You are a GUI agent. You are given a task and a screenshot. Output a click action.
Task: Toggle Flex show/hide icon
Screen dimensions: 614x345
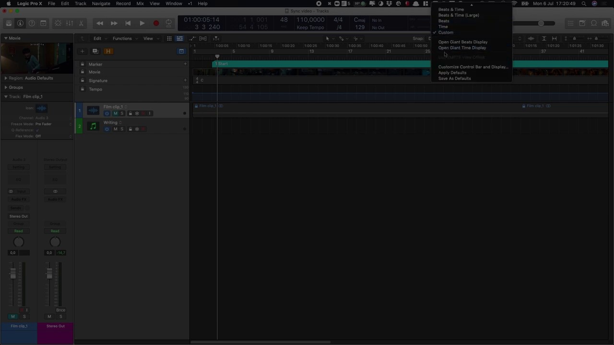(203, 38)
